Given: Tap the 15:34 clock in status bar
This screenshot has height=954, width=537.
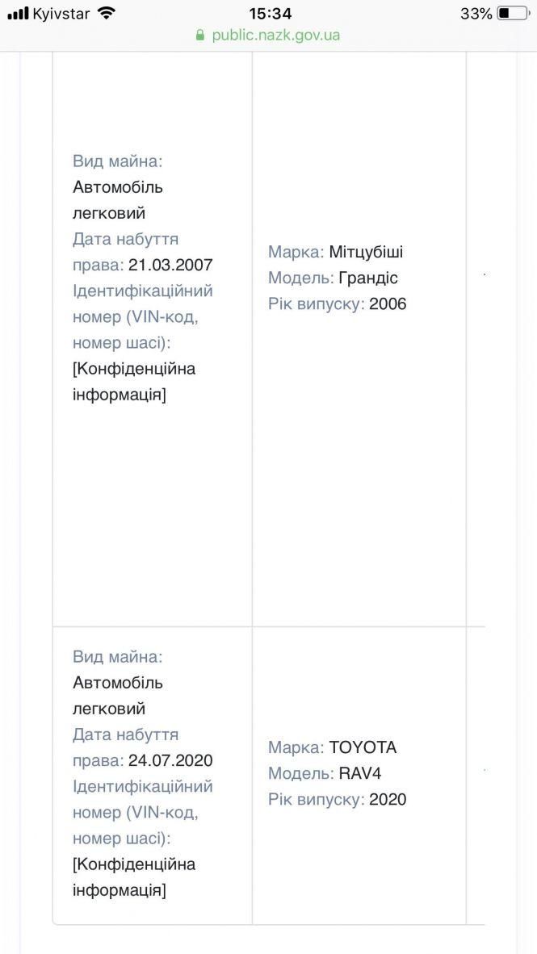Looking at the screenshot, I should (270, 14).
